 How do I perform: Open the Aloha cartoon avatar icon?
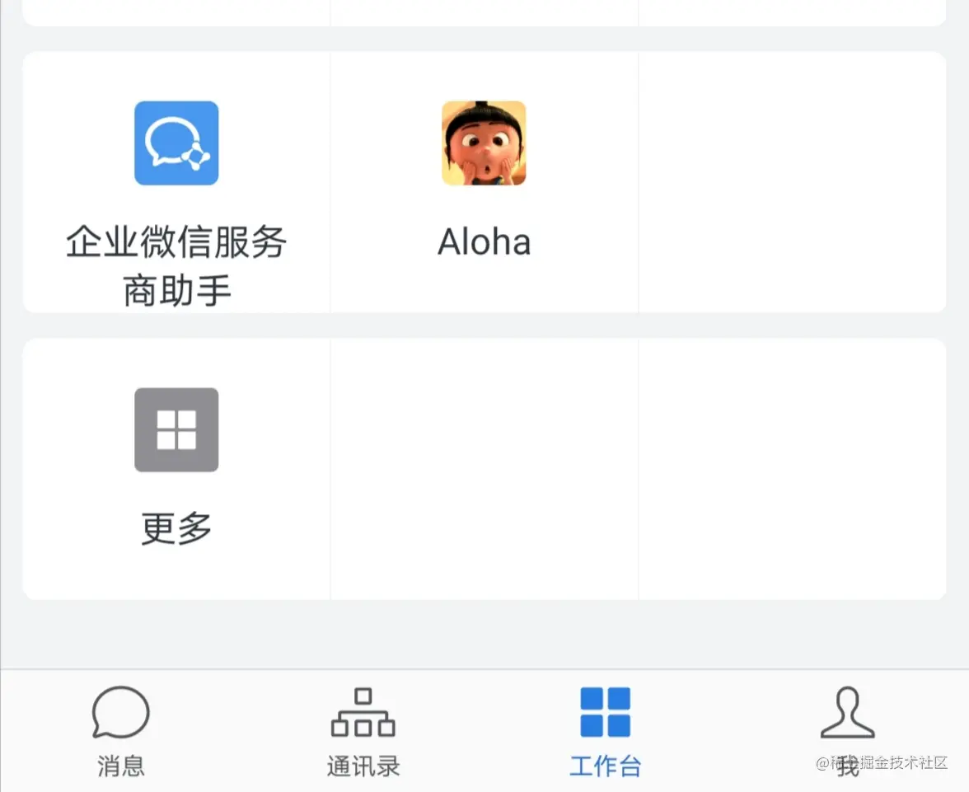484,143
